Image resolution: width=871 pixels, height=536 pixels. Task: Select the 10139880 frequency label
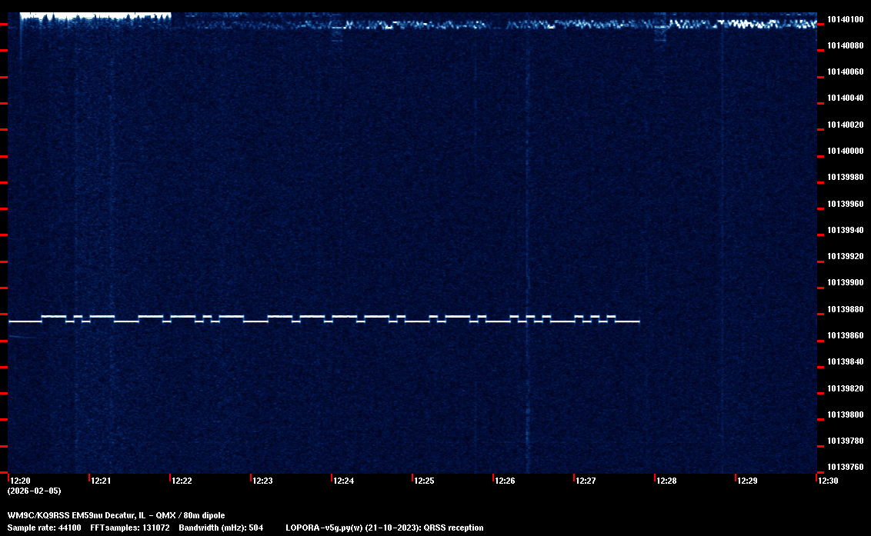click(x=845, y=309)
